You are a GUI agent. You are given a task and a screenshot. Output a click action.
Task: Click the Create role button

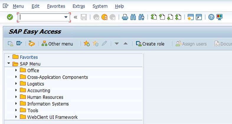pos(150,44)
